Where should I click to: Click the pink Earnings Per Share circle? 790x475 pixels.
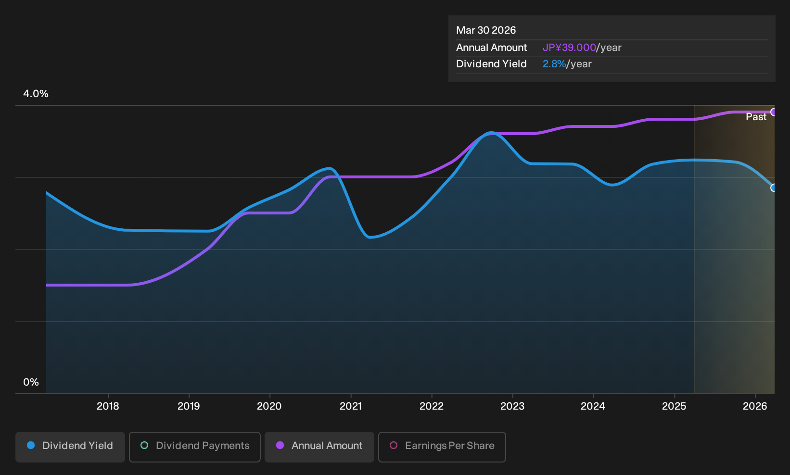(394, 446)
